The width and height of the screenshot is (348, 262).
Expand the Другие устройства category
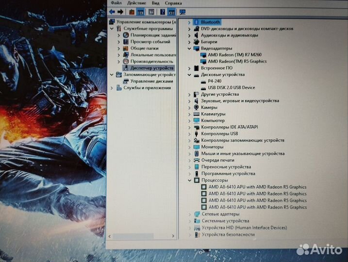tap(189, 95)
